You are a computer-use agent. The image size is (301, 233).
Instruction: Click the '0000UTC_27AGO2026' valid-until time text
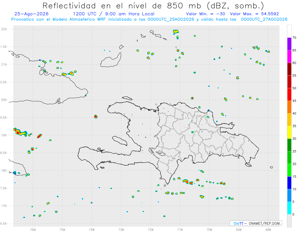pos(264,19)
